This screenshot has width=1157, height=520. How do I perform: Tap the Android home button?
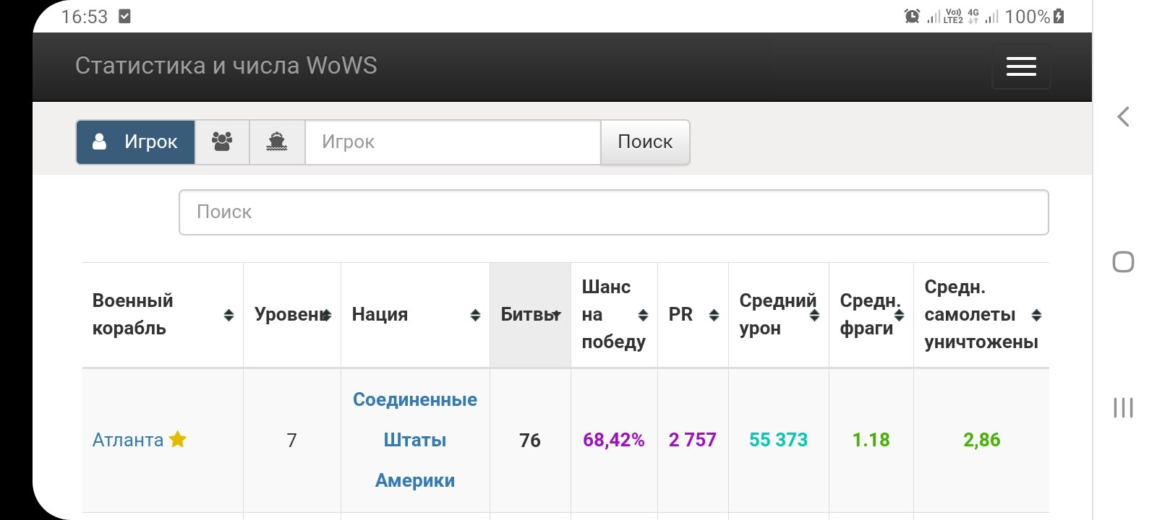point(1123,261)
